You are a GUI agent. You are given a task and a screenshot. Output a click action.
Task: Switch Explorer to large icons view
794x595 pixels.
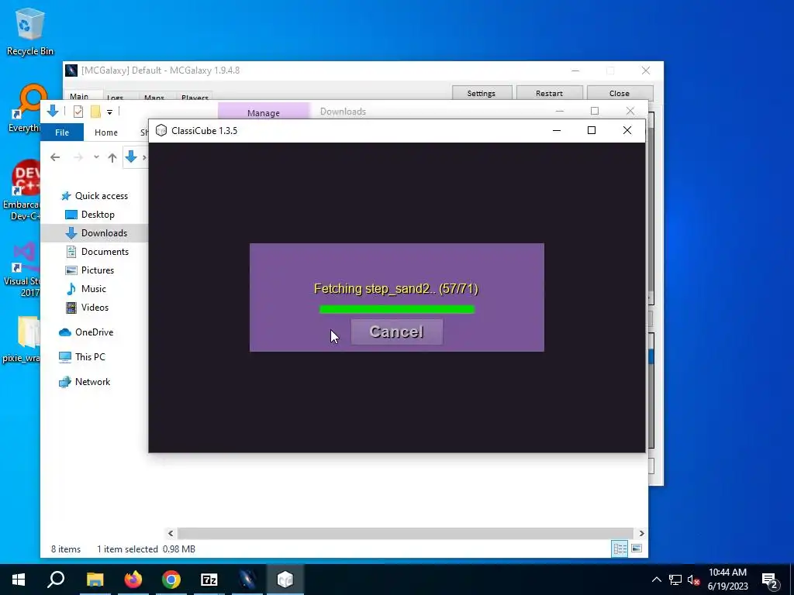pos(637,549)
